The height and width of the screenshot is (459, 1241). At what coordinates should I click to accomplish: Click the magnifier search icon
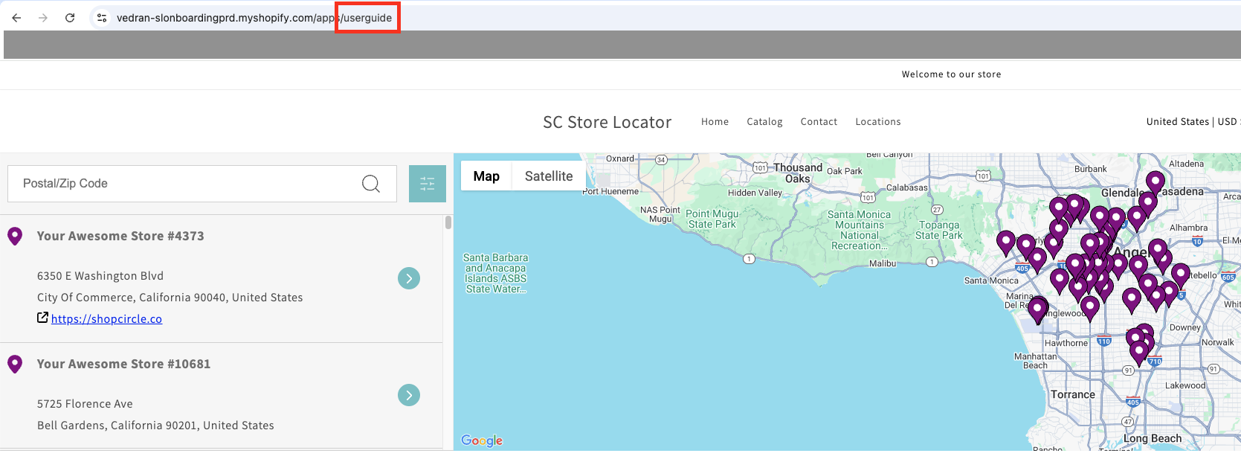point(370,184)
